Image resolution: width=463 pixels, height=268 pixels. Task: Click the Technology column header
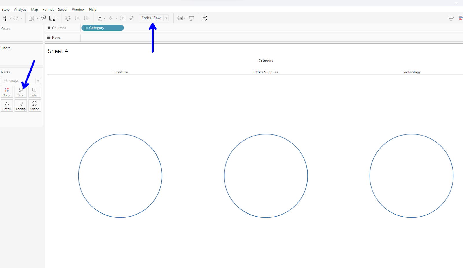[411, 72]
